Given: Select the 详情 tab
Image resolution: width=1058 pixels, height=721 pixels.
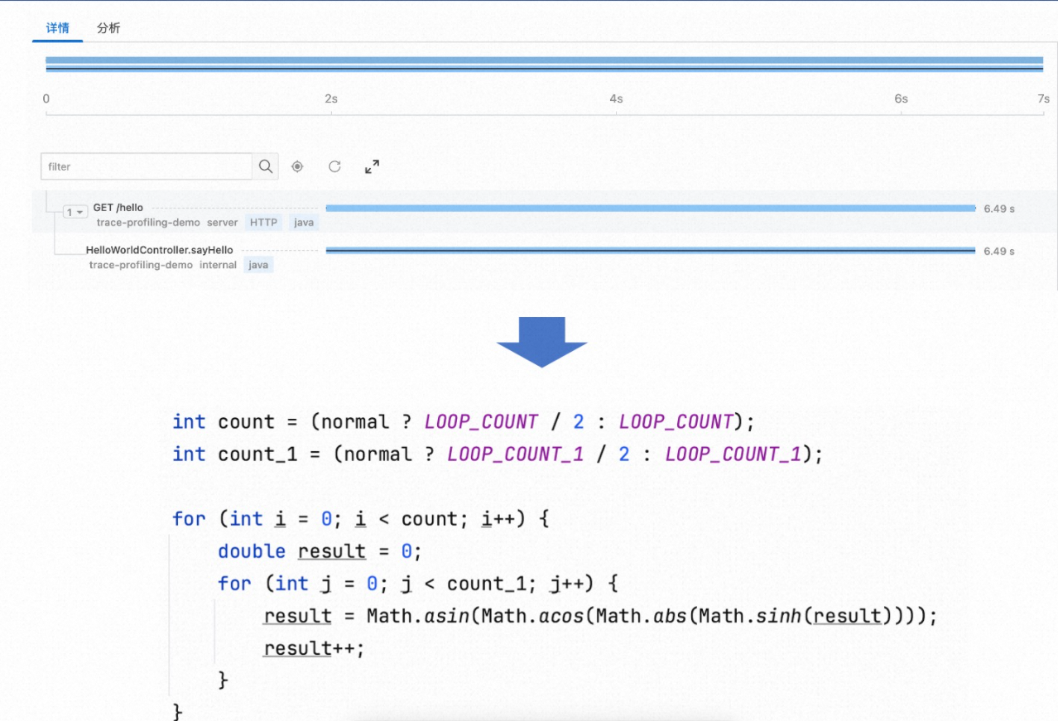Looking at the screenshot, I should [56, 27].
